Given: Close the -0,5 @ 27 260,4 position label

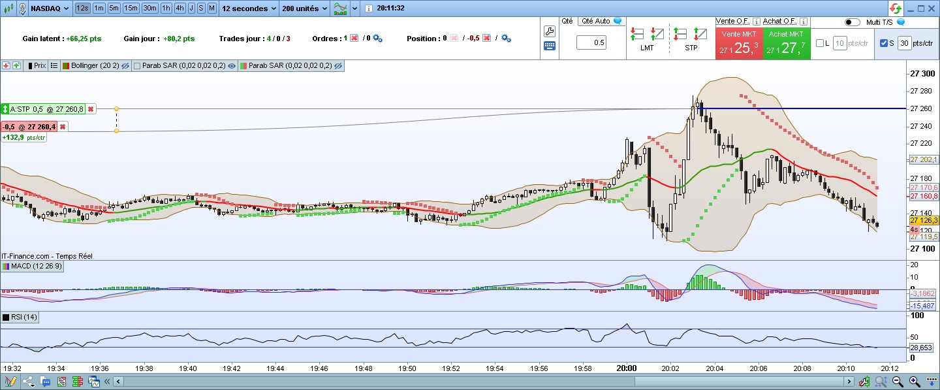Looking at the screenshot, I should click(x=63, y=127).
